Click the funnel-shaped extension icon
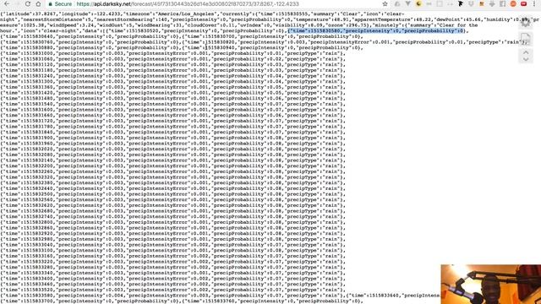 (x=407, y=3)
